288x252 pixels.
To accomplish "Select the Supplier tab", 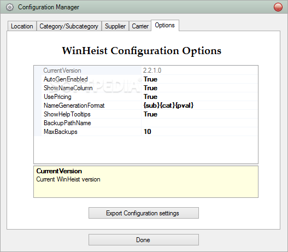I will (x=115, y=26).
